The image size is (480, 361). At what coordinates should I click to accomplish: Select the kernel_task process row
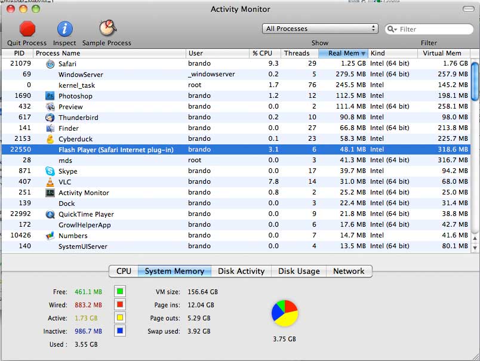236,85
